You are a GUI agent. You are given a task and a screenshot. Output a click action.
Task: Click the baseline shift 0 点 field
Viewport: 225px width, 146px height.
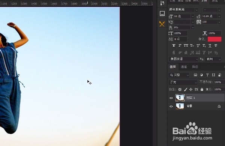click(180, 39)
